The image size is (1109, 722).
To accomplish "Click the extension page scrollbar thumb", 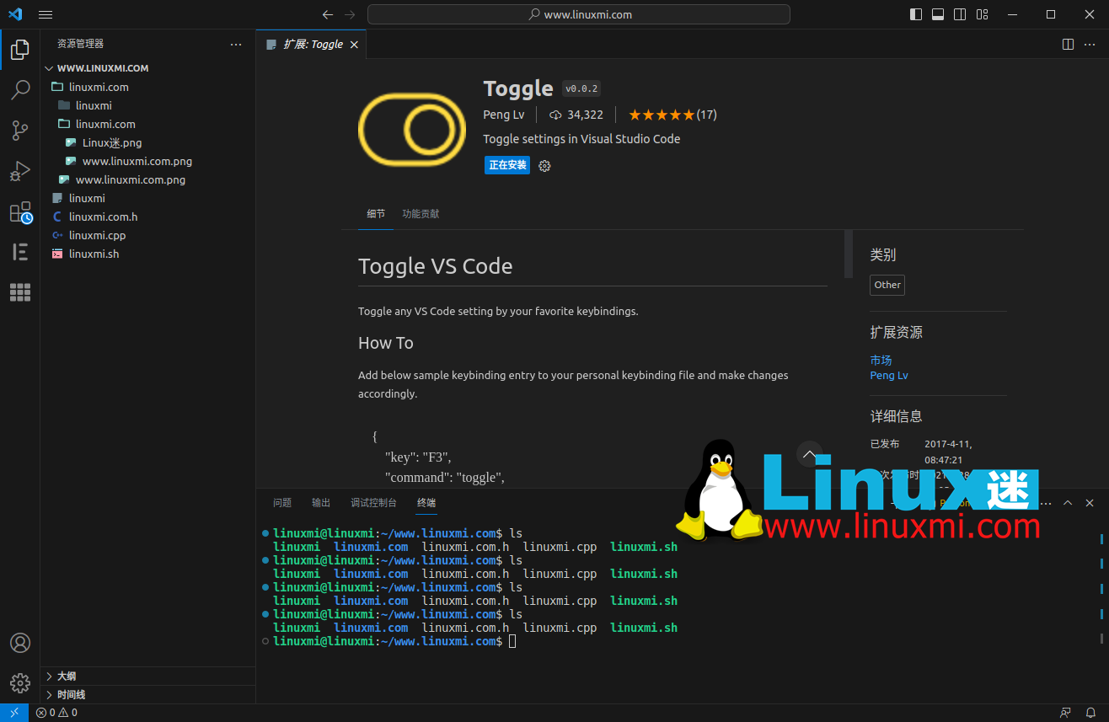I will coord(849,254).
